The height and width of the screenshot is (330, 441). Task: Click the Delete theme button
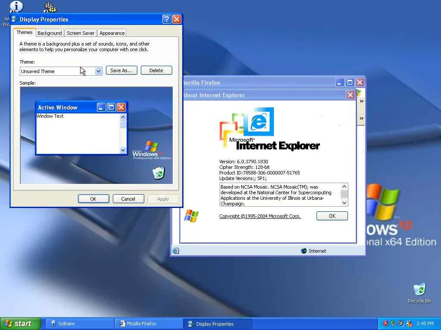coord(156,70)
